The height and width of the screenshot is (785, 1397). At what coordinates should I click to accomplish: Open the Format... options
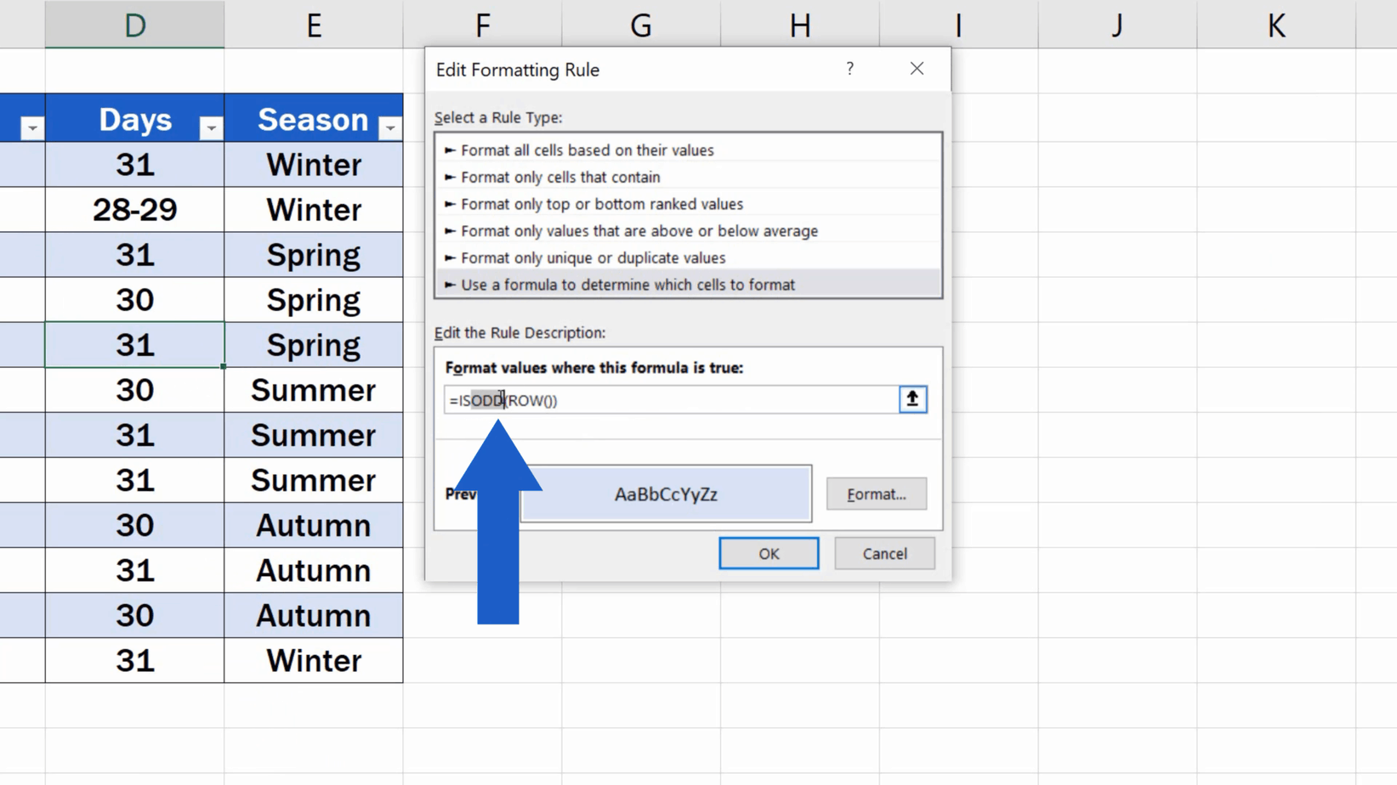coord(876,494)
